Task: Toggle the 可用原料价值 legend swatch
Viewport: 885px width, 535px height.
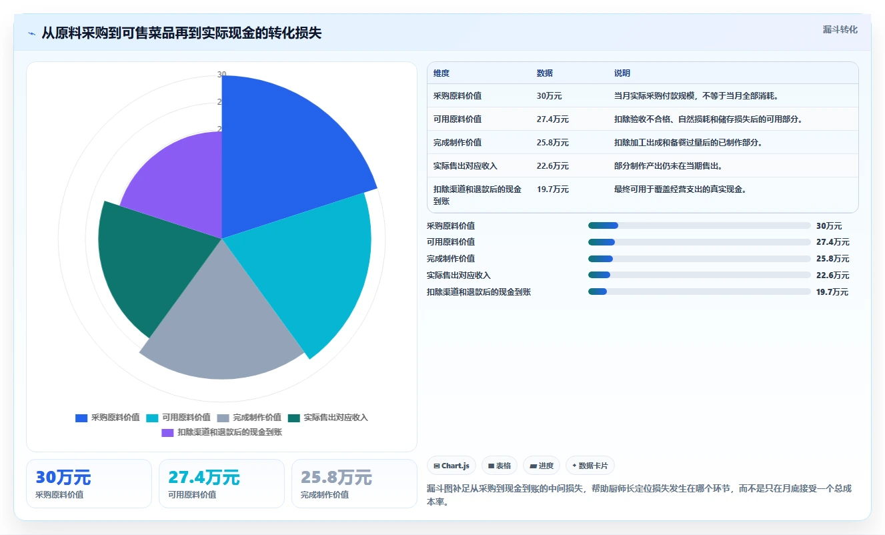Action: (152, 418)
